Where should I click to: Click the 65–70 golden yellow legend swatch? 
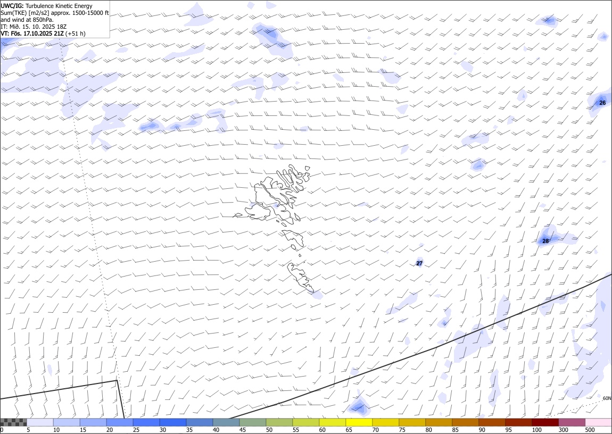click(x=359, y=422)
